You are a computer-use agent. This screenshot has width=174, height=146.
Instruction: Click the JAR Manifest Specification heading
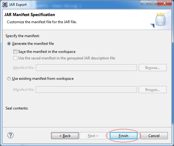(x=30, y=15)
